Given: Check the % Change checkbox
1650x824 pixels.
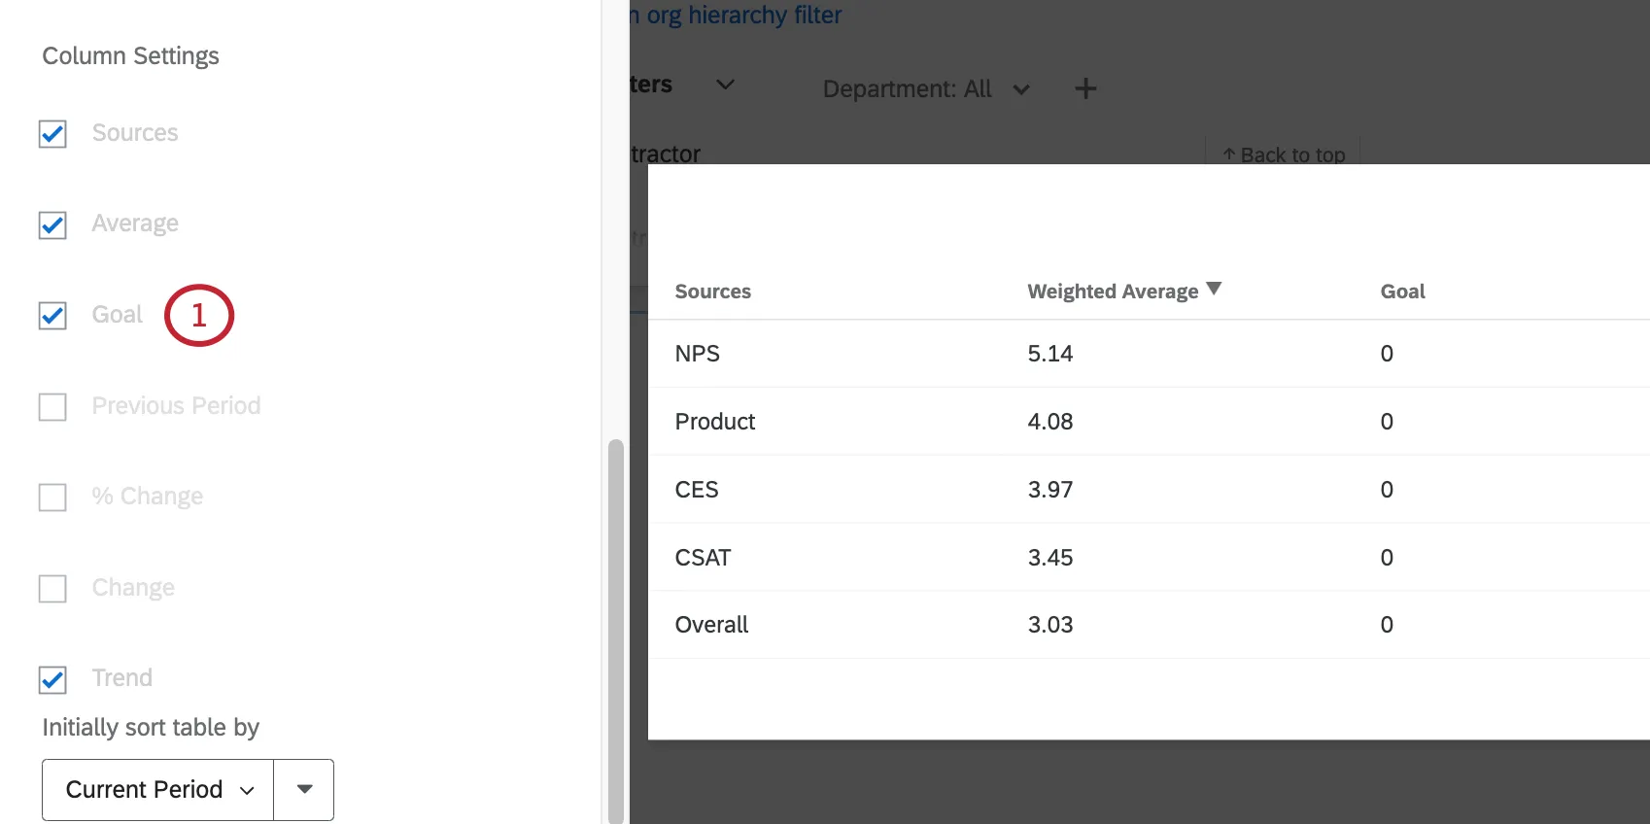Looking at the screenshot, I should pos(52,498).
